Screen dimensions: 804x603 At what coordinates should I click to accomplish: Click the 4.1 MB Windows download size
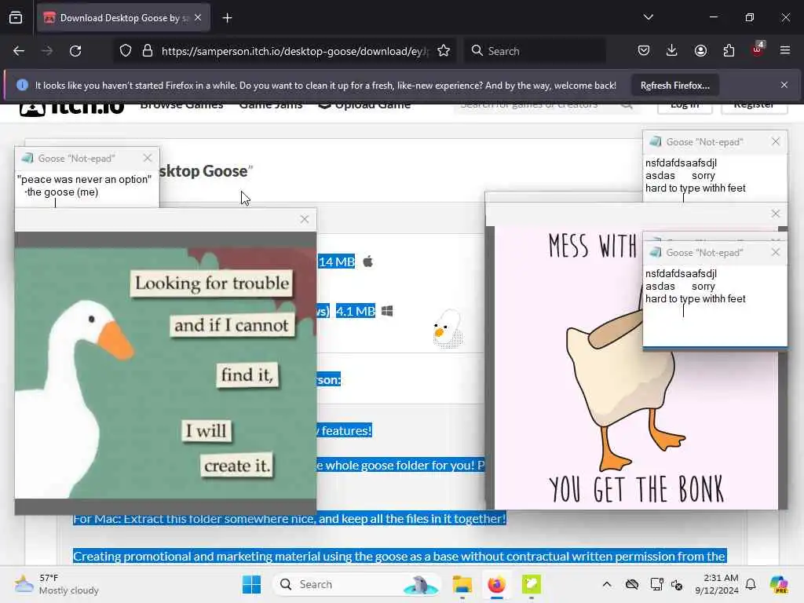[x=356, y=311]
